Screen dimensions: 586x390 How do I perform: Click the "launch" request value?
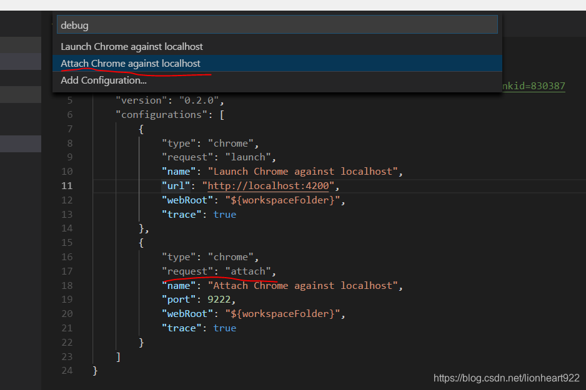(x=248, y=157)
